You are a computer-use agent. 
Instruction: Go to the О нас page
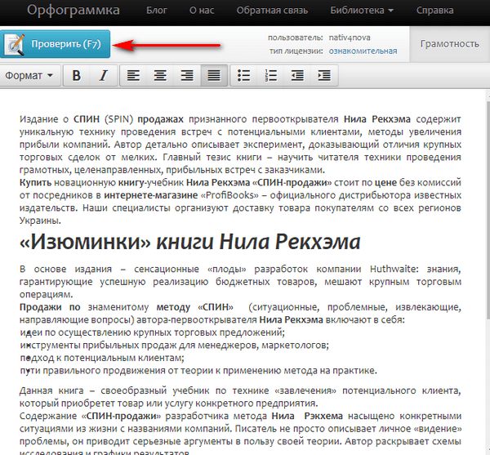202,11
